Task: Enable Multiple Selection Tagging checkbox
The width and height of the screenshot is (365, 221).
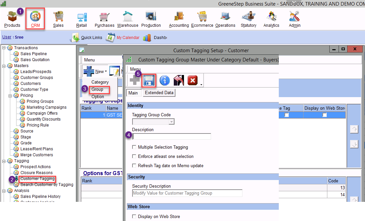Action: (x=134, y=147)
